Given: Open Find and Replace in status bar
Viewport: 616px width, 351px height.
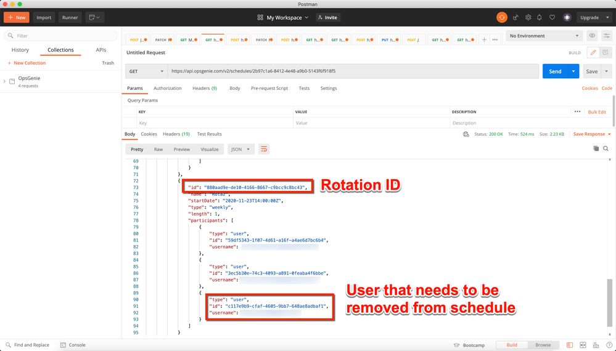Looking at the screenshot, I should [27, 345].
